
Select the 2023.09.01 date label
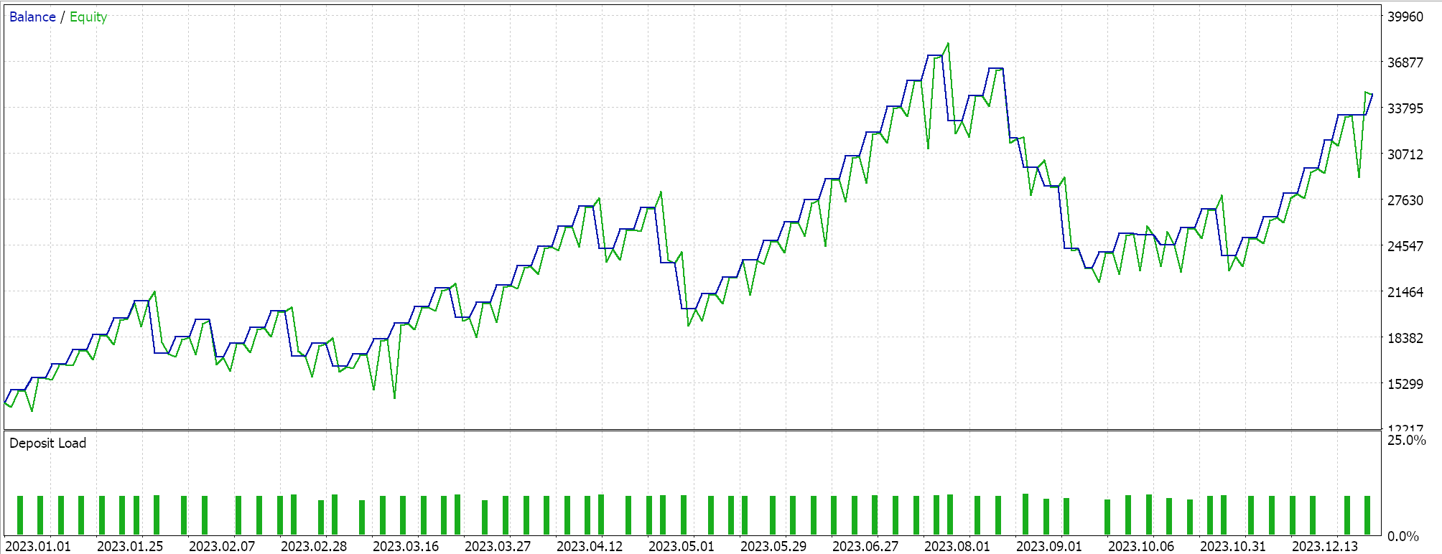click(x=1049, y=546)
